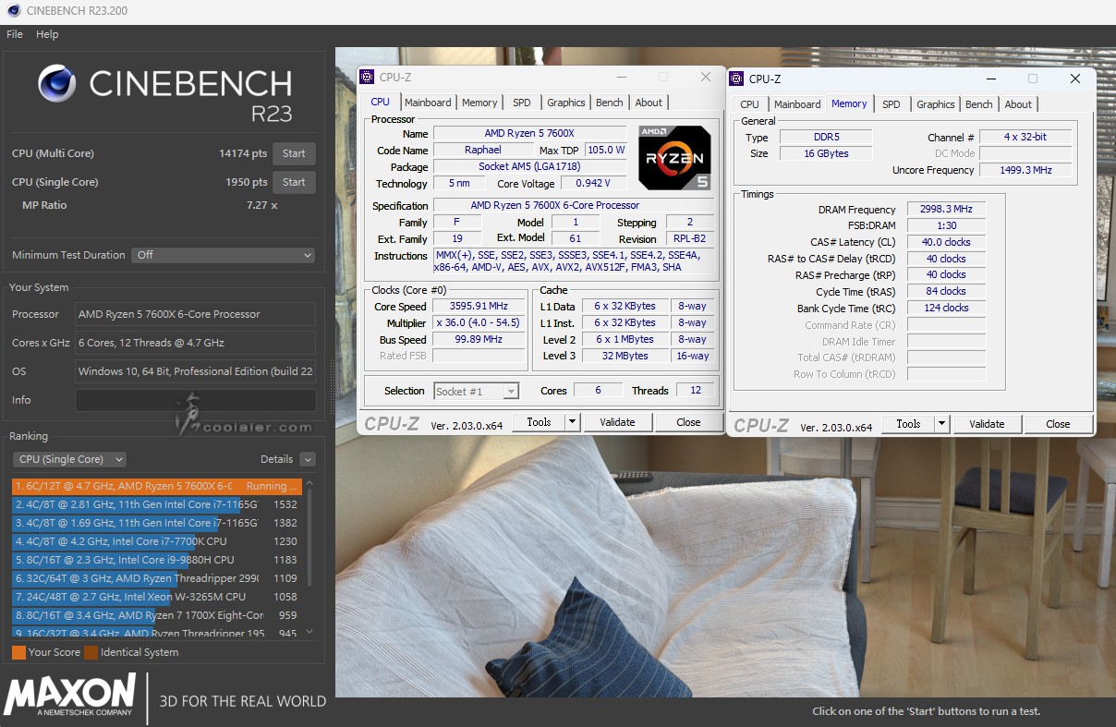Open About tab in Memory window
1116x727 pixels.
point(1018,104)
